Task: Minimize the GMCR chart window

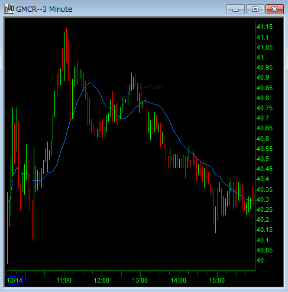Action: (235, 9)
